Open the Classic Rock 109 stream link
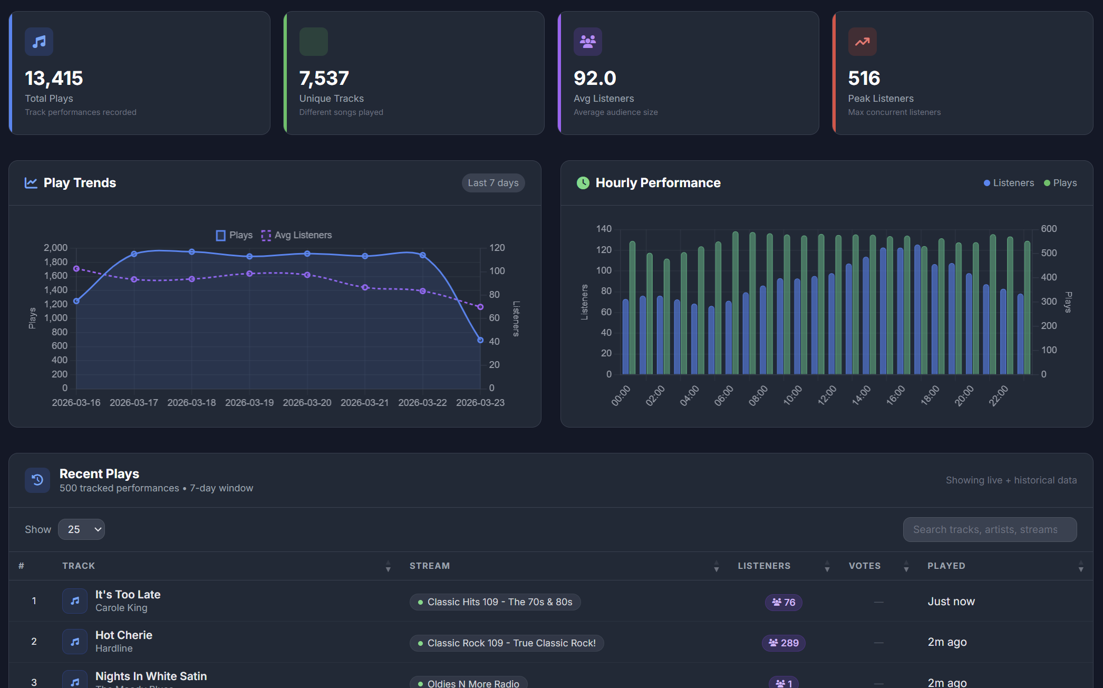The image size is (1103, 688). tap(506, 643)
